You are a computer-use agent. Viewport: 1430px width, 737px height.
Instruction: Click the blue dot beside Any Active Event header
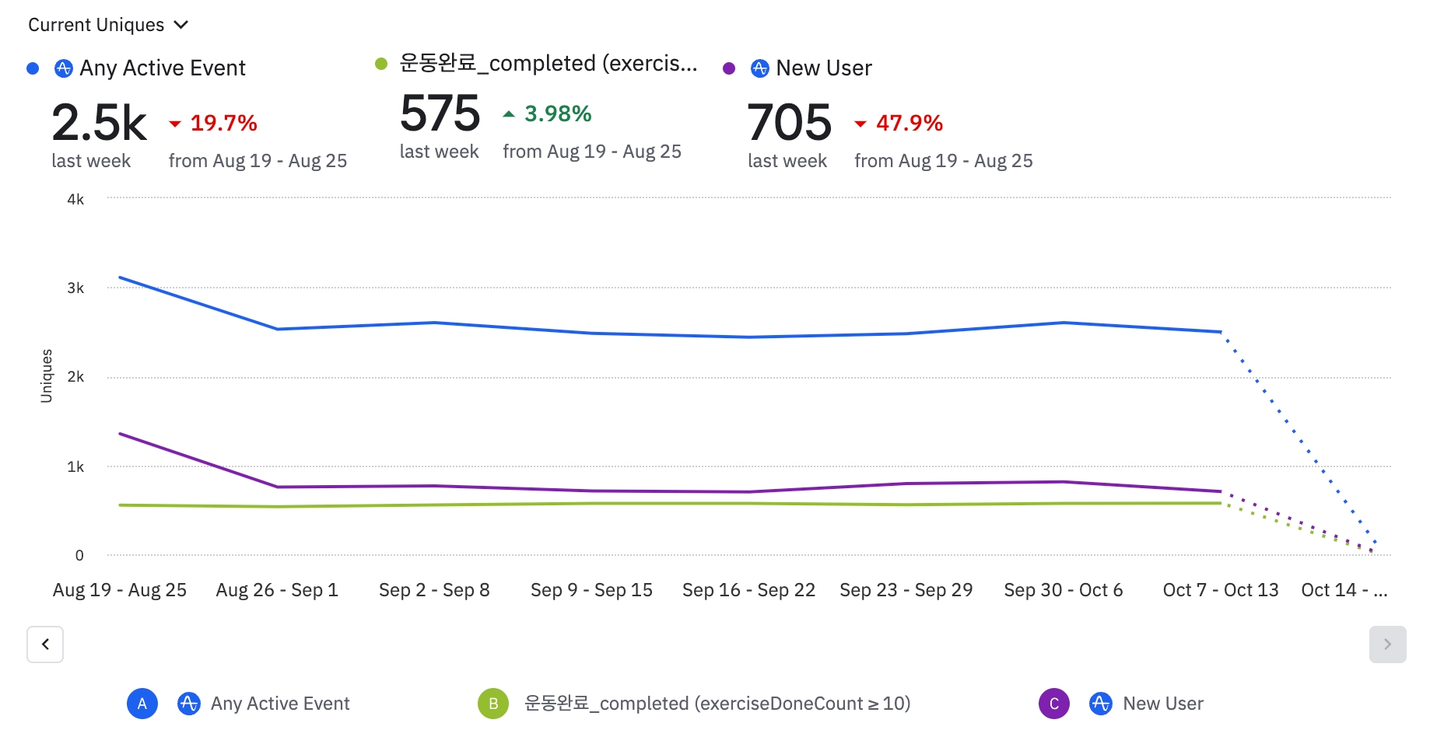tap(33, 68)
